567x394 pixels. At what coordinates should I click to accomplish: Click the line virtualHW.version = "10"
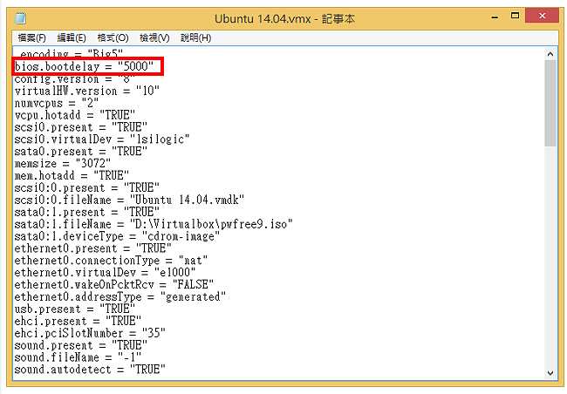[86, 91]
